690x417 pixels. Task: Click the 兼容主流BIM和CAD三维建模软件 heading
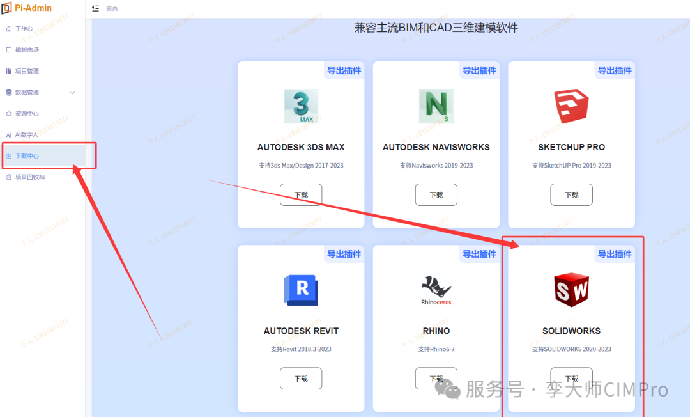pyautogui.click(x=436, y=28)
